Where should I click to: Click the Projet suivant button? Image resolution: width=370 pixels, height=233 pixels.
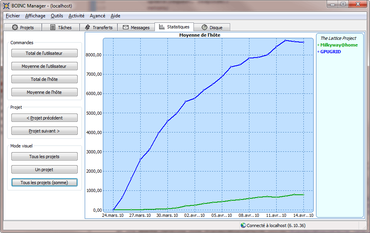[44, 130]
